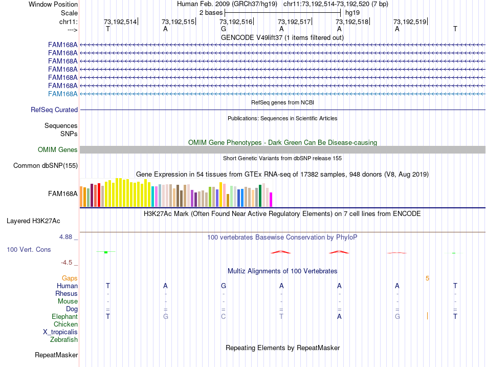Click the OMIM Genes track label

(x=58, y=150)
